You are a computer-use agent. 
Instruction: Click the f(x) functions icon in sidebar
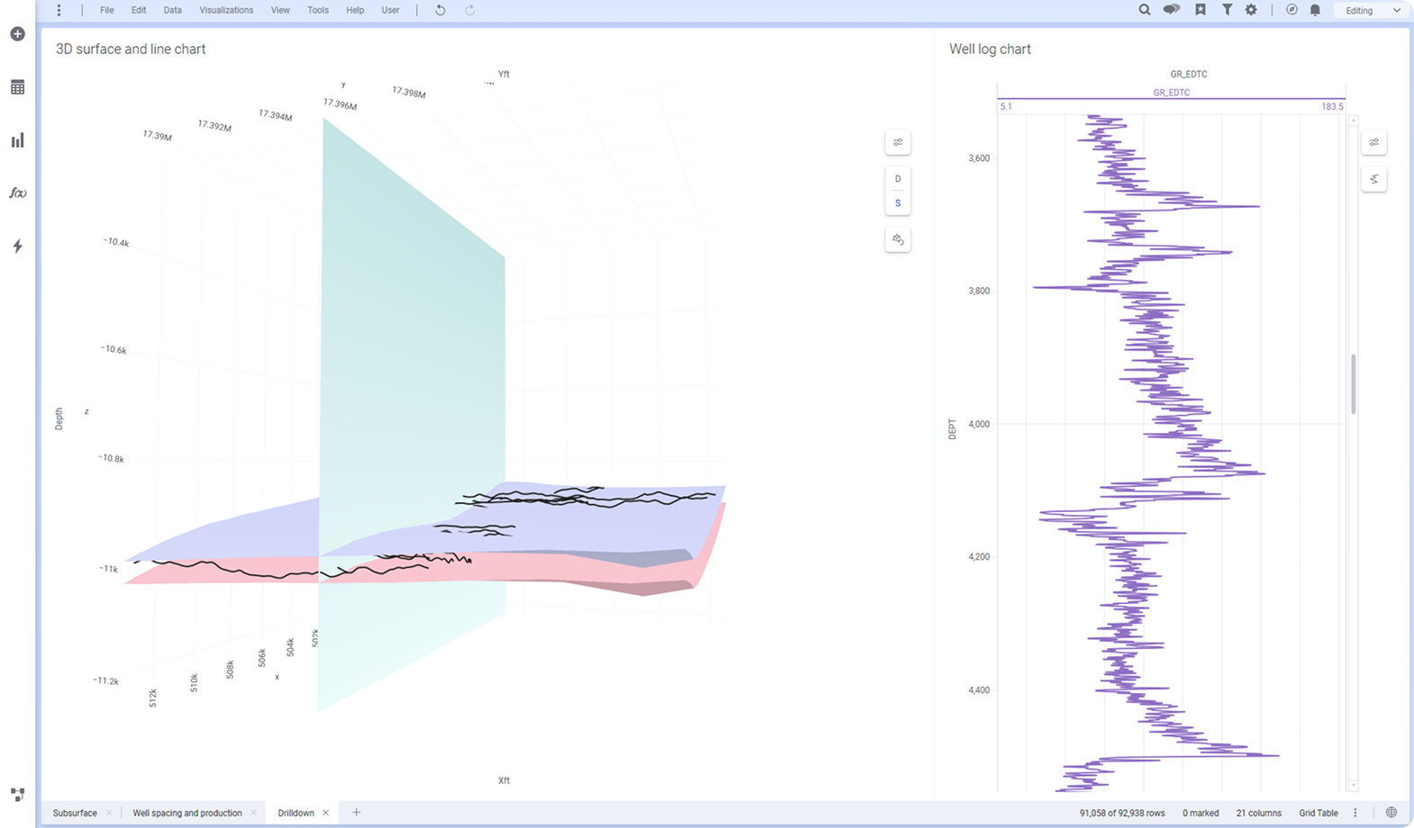pos(17,193)
